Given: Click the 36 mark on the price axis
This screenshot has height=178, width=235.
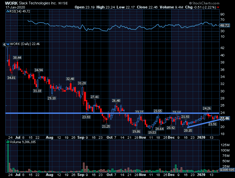Looking at the screenshot, I should [x=222, y=70].
